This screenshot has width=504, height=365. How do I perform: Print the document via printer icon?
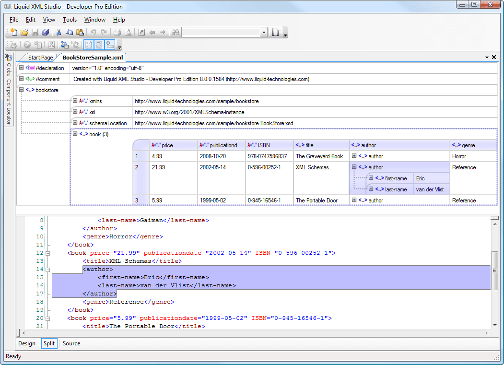[x=117, y=32]
